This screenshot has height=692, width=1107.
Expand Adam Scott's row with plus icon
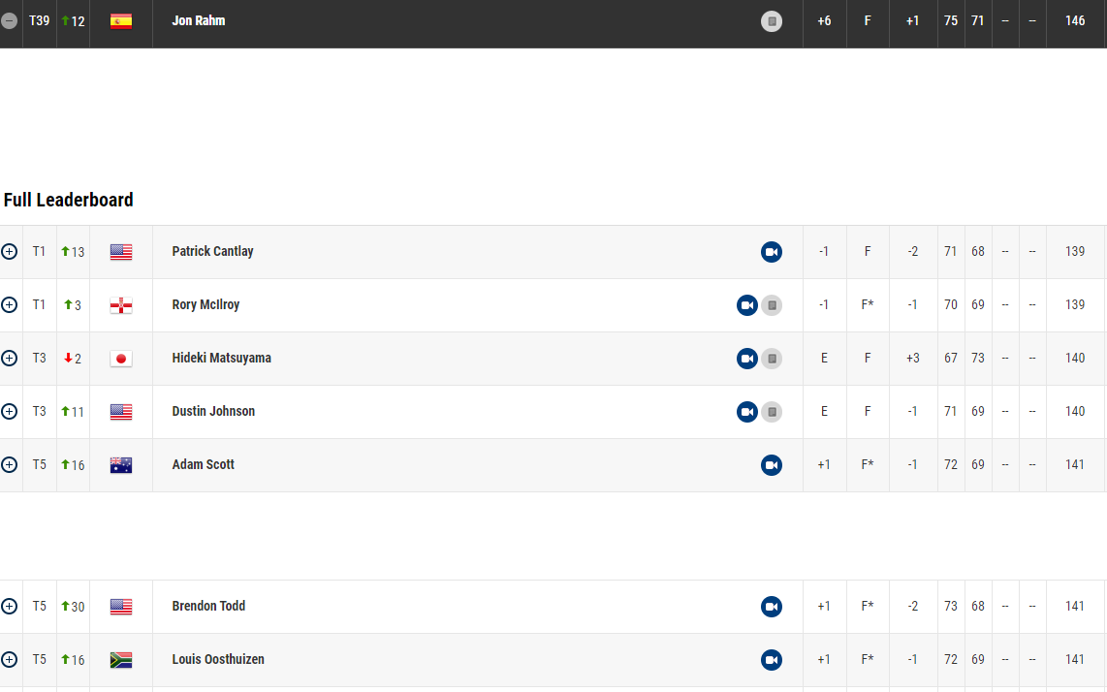pyautogui.click(x=9, y=464)
